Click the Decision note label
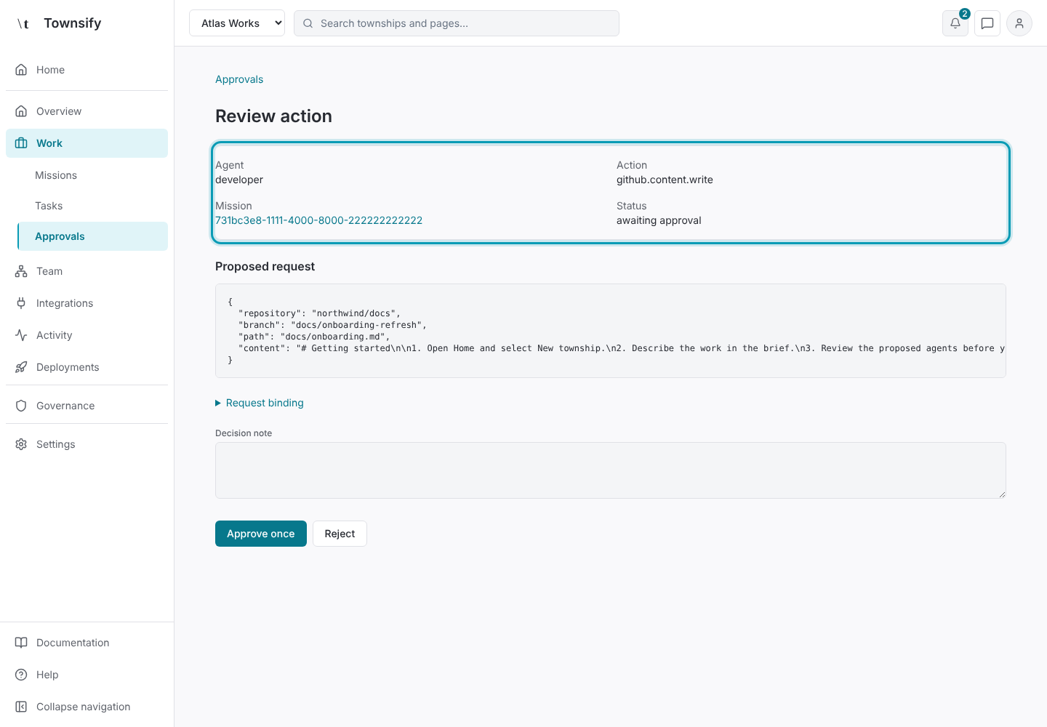The image size is (1047, 727). tap(244, 433)
